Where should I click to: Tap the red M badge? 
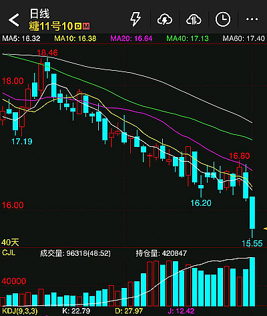click(x=86, y=26)
